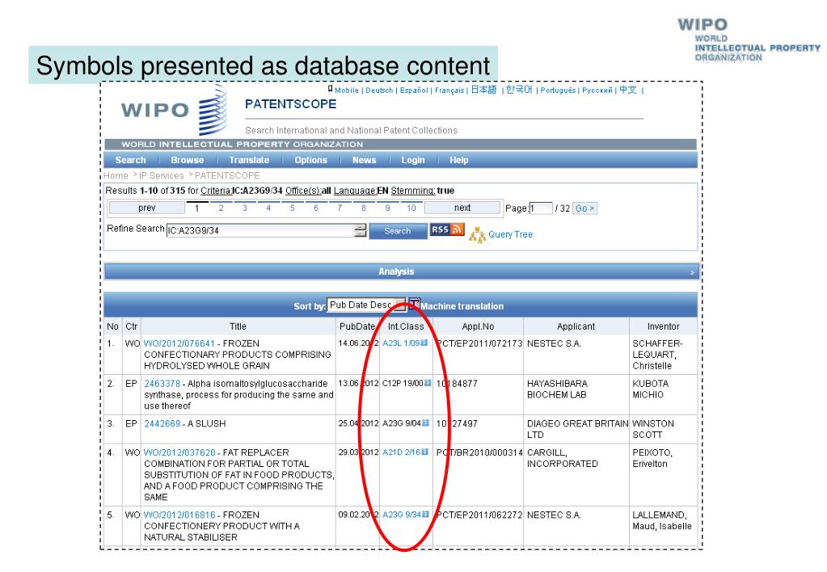This screenshot has height=572, width=827.
Task: Open the Sort by dropdown
Action: [x=366, y=305]
